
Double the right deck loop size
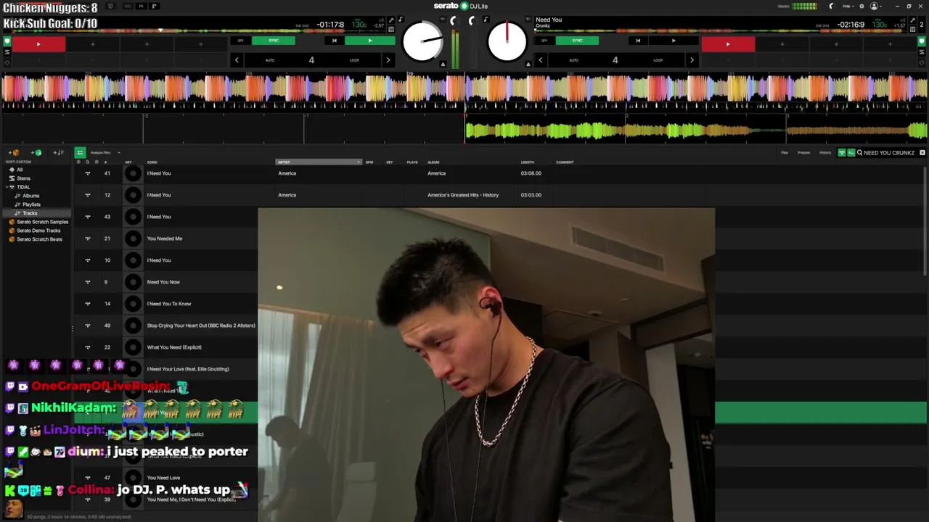point(691,60)
